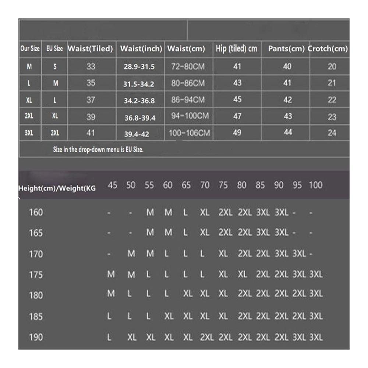Click crotch value "20"
The image size is (368, 368).
click(332, 67)
